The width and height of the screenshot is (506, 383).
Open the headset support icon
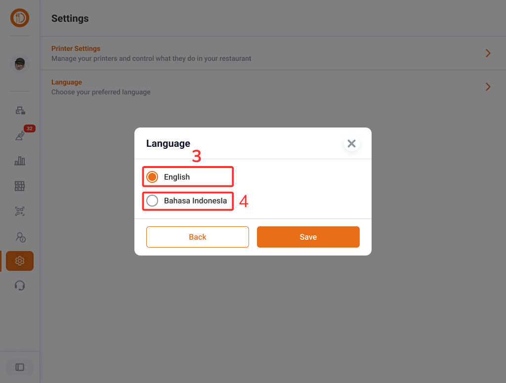coord(20,286)
